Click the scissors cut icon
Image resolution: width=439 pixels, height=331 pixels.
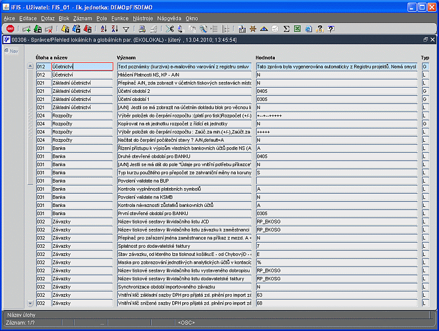click(x=170, y=29)
